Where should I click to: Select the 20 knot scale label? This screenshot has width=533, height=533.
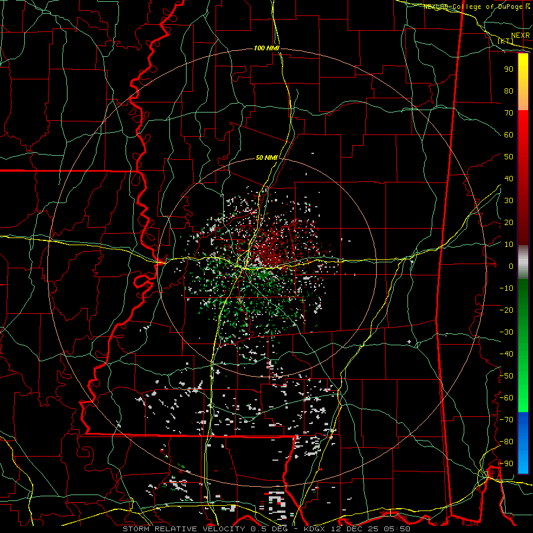[x=509, y=223]
